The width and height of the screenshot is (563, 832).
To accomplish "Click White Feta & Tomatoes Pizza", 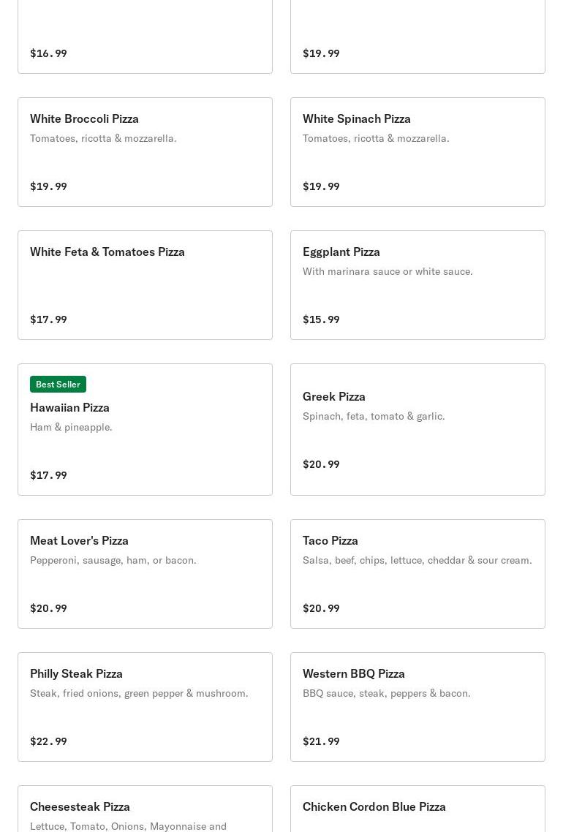I will (145, 285).
